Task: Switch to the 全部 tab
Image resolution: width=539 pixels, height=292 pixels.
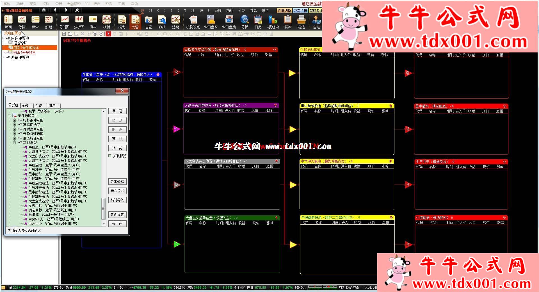Action: (25, 106)
